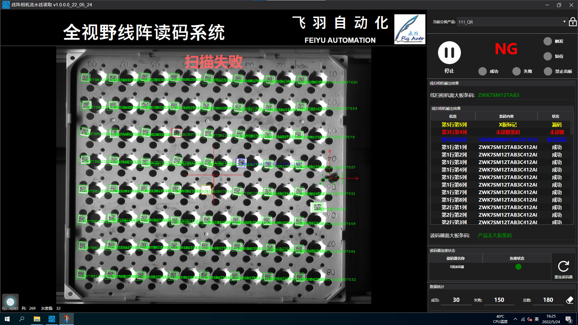This screenshot has height=325, width=578.
Task: Toggle the 成功 success indicator
Action: 482,71
